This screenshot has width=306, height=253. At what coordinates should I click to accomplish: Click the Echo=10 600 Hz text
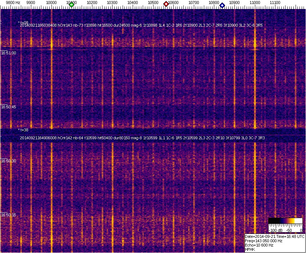point(259,245)
